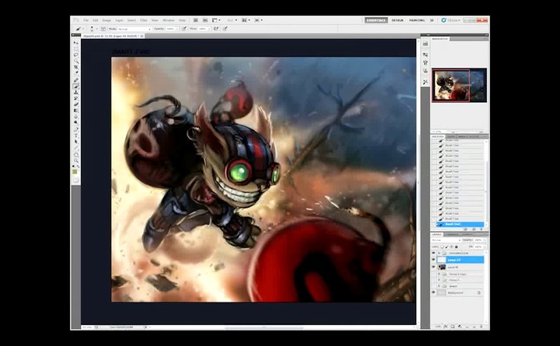Viewport: 560px width, 346px height.
Task: Select the Eyedropper tool
Action: (75, 73)
